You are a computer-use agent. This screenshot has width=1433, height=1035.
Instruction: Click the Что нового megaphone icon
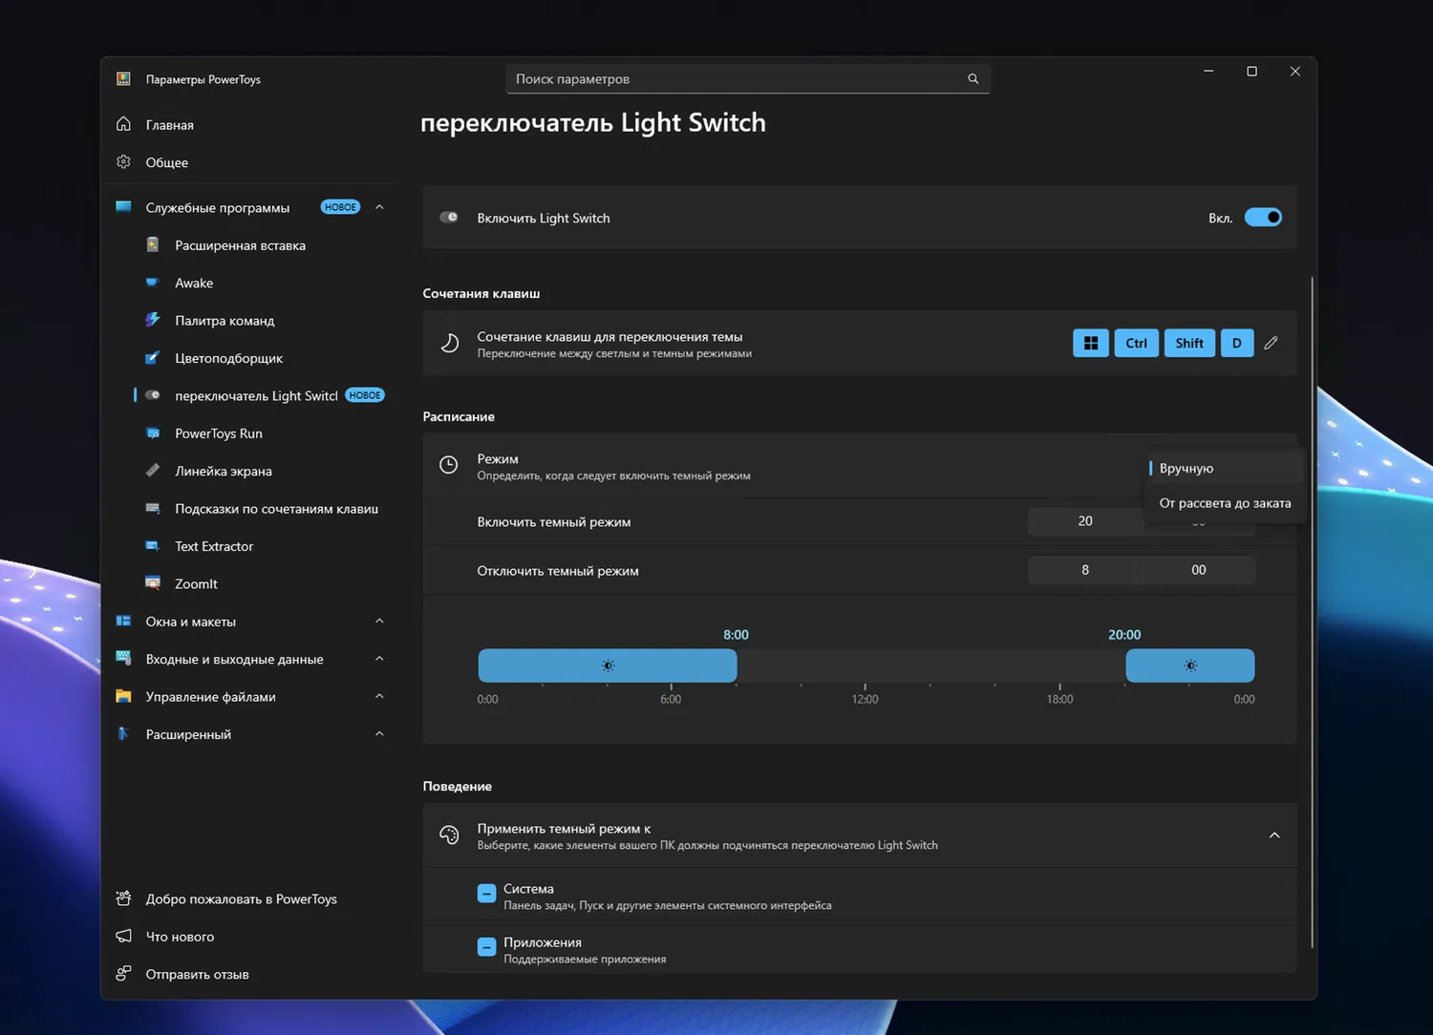[x=123, y=937]
